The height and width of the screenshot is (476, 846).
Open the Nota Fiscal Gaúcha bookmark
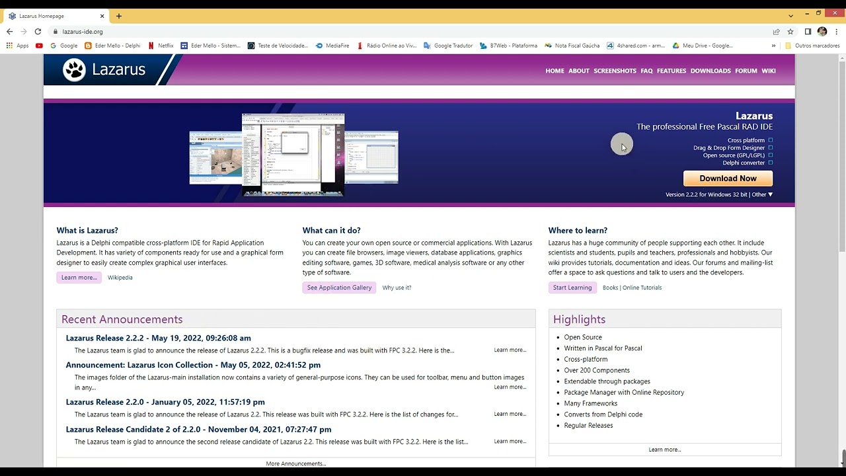click(572, 46)
